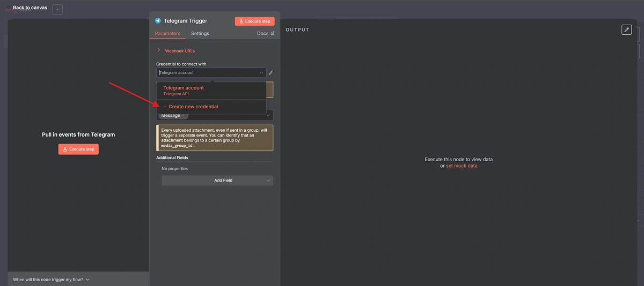Click Execute step under Pull in events
This screenshot has width=644, height=286.
point(78,149)
